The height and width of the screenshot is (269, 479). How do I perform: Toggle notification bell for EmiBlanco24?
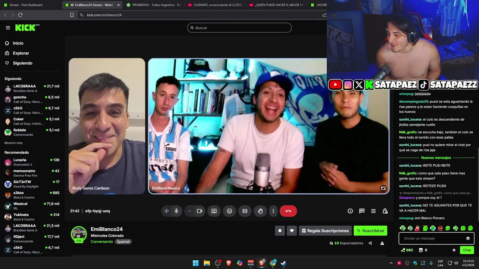[280, 231]
